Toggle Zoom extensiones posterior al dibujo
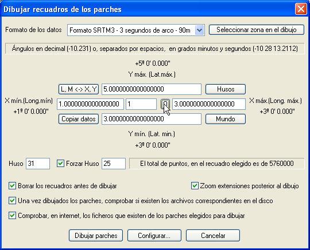The height and width of the screenshot is (250, 310). [x=195, y=186]
